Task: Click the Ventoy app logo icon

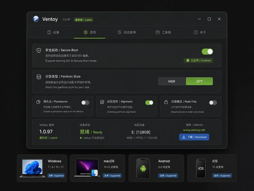Action: point(36,19)
